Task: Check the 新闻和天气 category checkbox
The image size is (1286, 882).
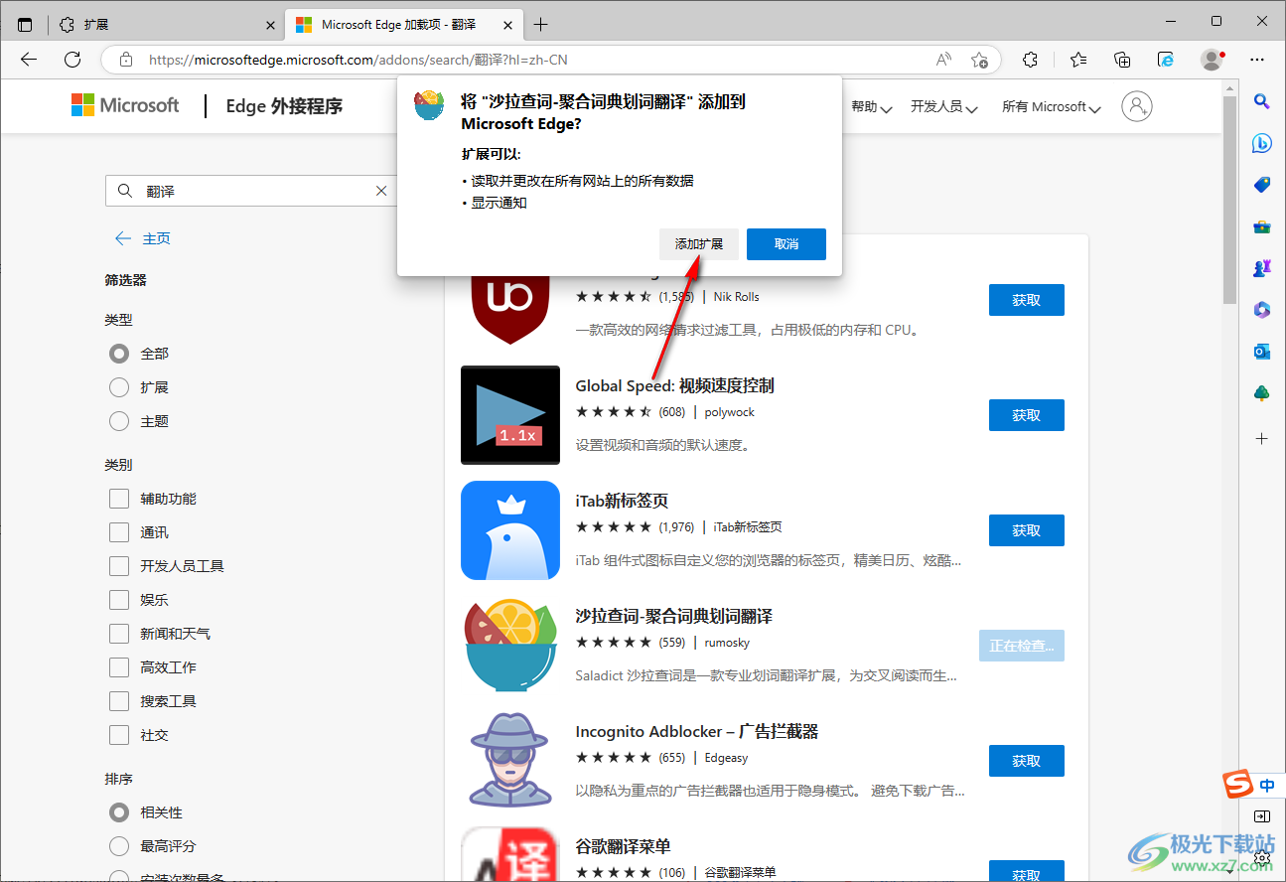Action: point(119,634)
